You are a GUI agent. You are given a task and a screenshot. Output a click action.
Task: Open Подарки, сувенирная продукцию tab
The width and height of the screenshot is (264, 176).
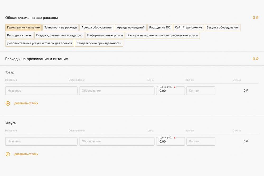tap(59, 35)
